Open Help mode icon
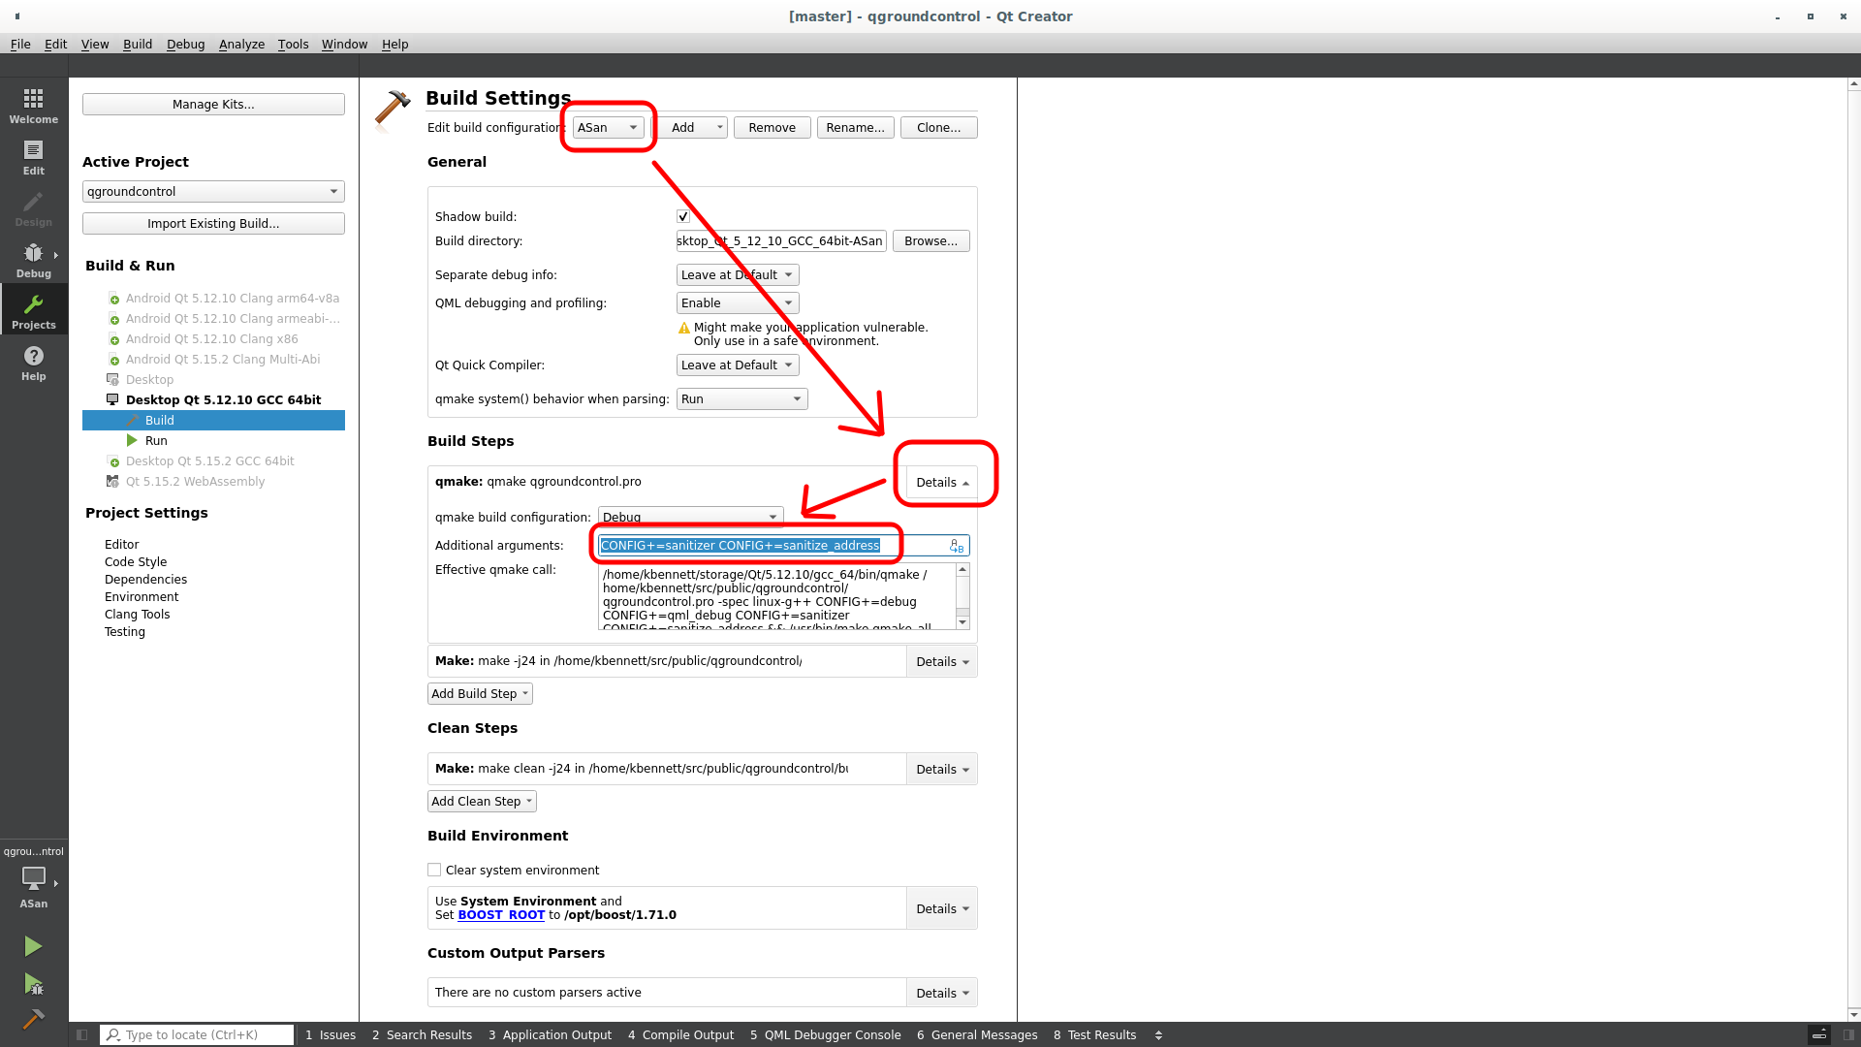 point(34,363)
